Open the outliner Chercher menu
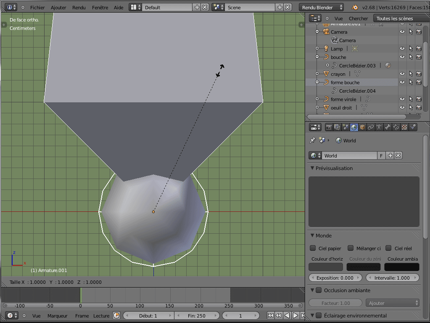This screenshot has width=430, height=323. point(358,19)
